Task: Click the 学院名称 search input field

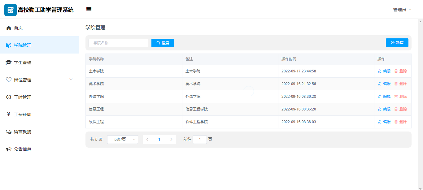Action: pos(118,43)
